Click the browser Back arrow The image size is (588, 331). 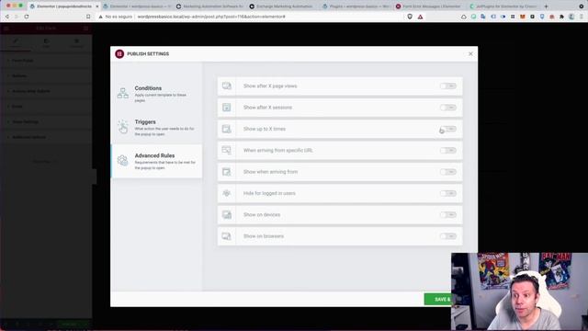coord(6,17)
